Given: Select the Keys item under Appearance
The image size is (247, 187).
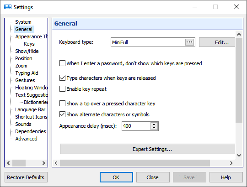Looking at the screenshot, I should coord(29,44).
